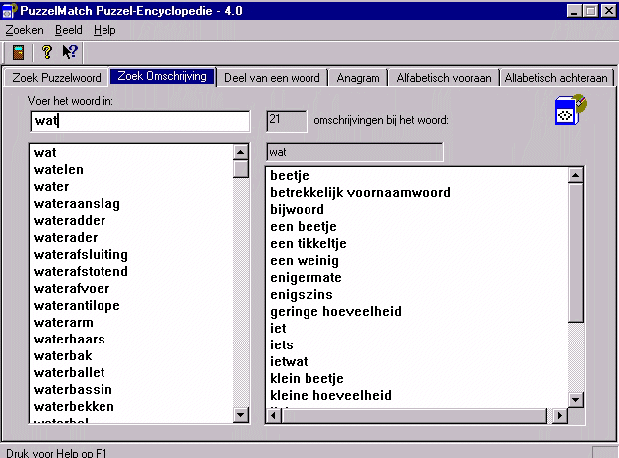Select 'waterader' in the word list
This screenshot has width=619, height=458.
66,237
